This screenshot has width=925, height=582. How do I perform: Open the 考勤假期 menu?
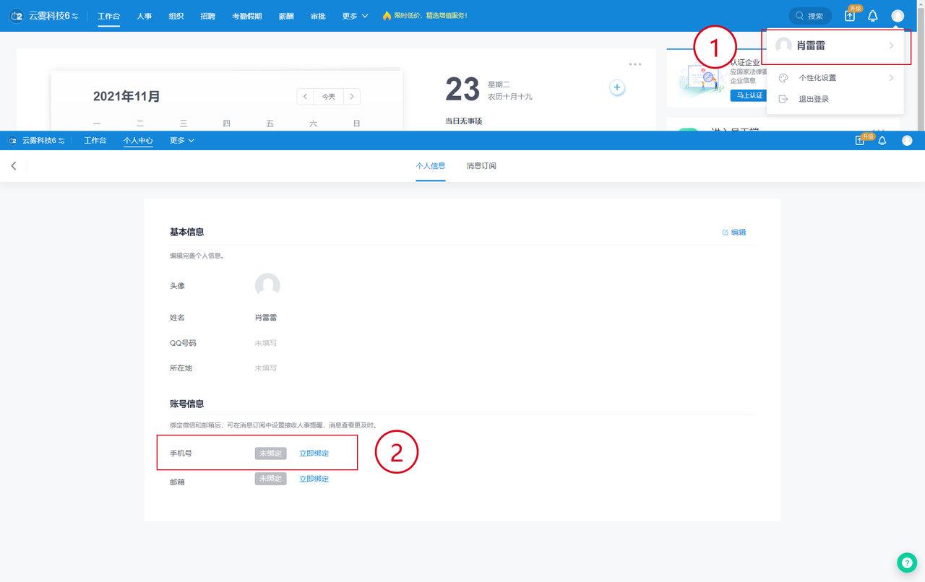click(x=246, y=16)
